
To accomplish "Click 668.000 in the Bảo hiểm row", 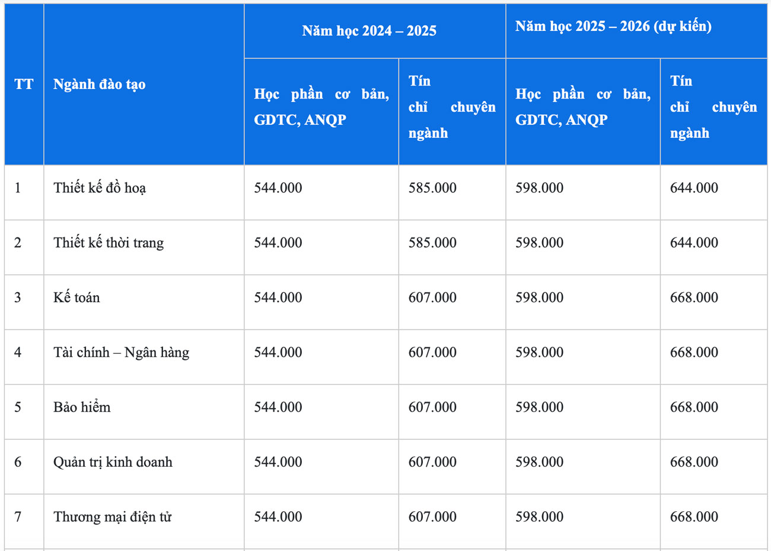I will coord(694,407).
